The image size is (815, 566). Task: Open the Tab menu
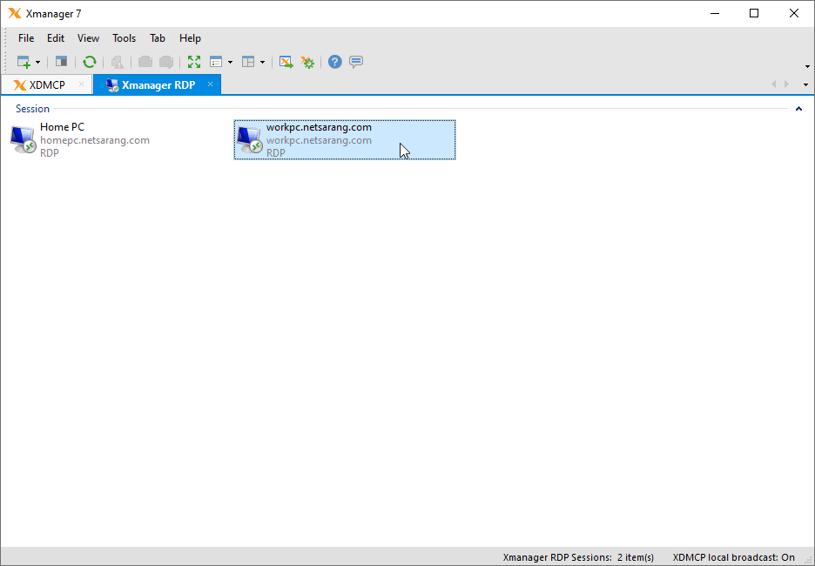tap(158, 38)
